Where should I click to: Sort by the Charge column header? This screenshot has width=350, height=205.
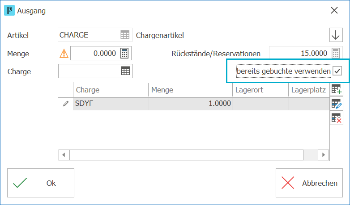point(111,90)
